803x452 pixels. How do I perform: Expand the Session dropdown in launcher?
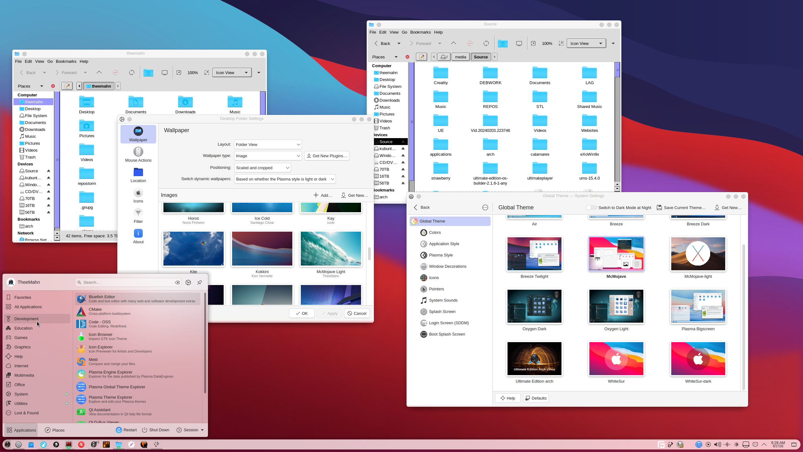coord(202,430)
